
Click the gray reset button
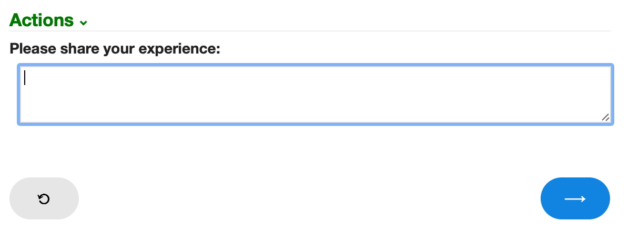tap(44, 198)
